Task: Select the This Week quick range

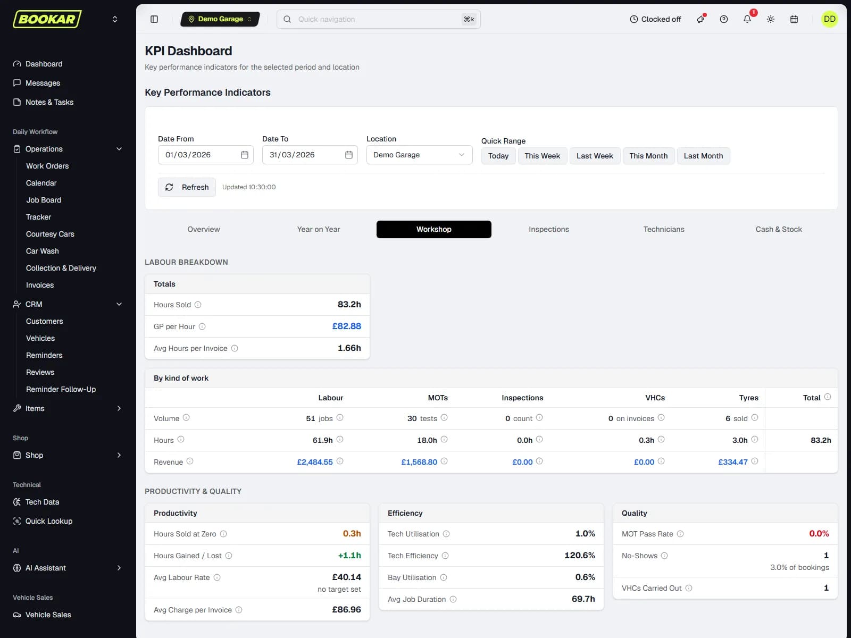Action: click(542, 156)
